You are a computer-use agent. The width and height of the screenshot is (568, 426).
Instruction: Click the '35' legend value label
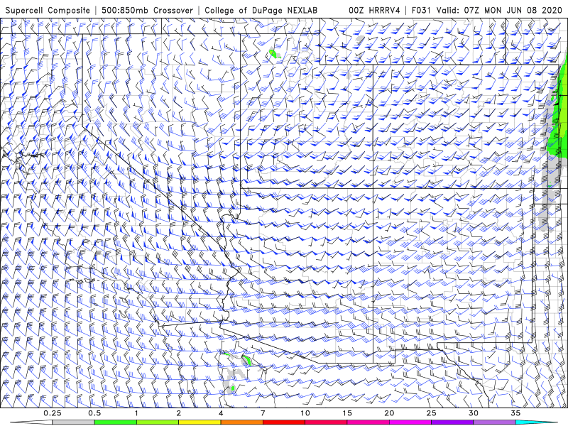pos(515,413)
